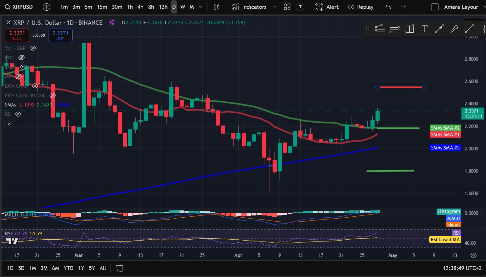This screenshot has height=277, width=486.
Task: Click the RSI-based MA scale label
Action: click(445, 240)
